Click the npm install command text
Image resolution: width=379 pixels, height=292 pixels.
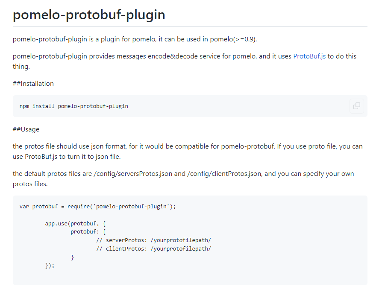(73, 106)
